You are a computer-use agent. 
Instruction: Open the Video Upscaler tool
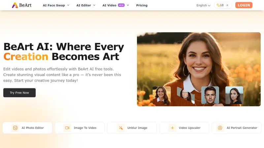tap(184, 128)
